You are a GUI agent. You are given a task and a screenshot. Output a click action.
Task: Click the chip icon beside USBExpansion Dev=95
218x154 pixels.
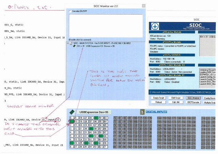tap(72, 111)
